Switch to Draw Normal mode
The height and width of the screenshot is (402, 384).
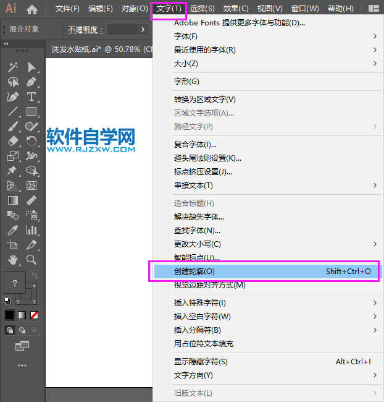(x=10, y=330)
